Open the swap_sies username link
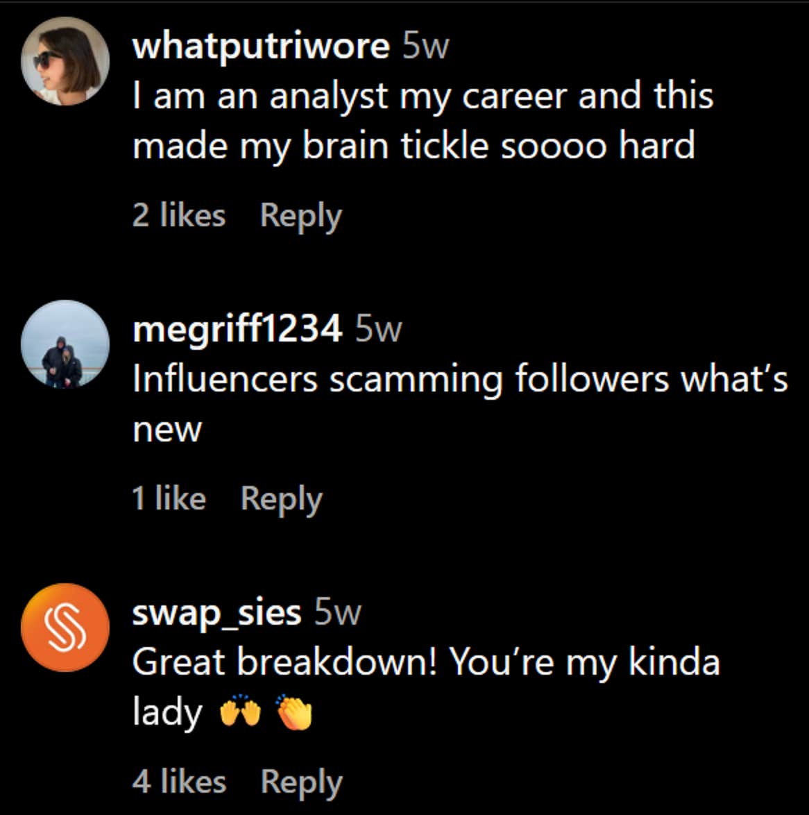Image resolution: width=809 pixels, height=815 pixels. (216, 612)
